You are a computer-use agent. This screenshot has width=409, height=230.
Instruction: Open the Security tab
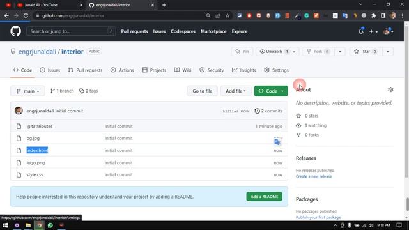212,70
